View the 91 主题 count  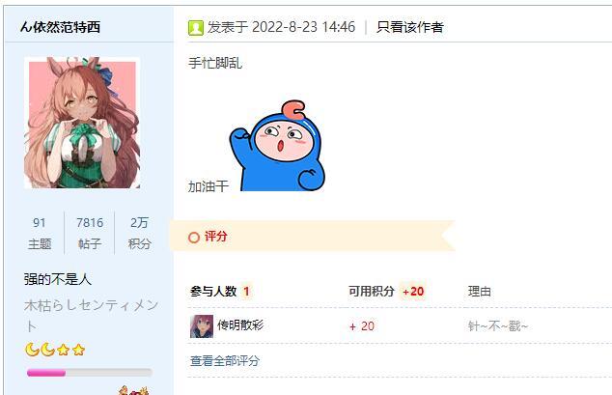[x=40, y=233]
